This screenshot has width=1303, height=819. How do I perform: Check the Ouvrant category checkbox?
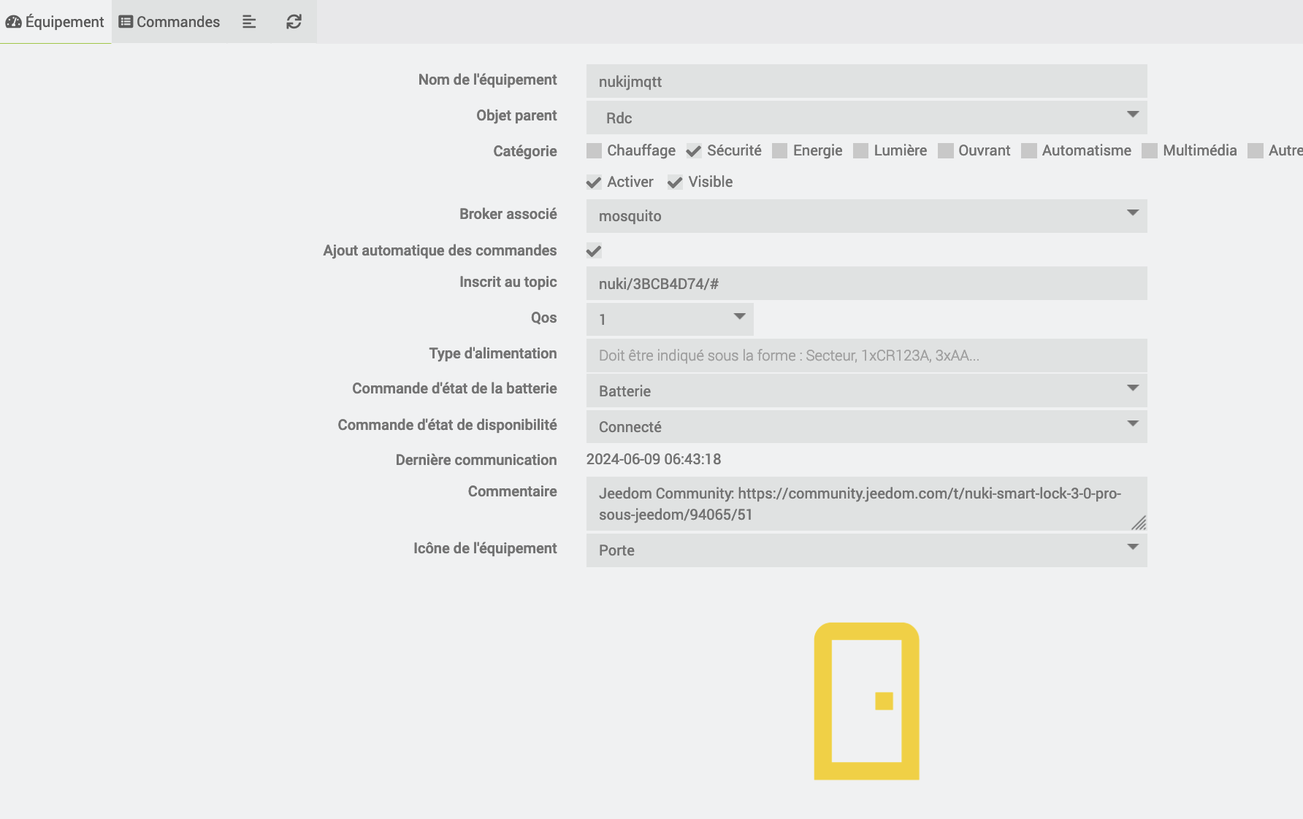pos(946,150)
